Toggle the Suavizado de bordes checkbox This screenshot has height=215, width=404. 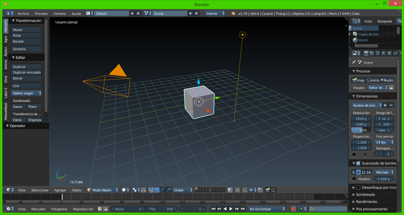pos(358,163)
